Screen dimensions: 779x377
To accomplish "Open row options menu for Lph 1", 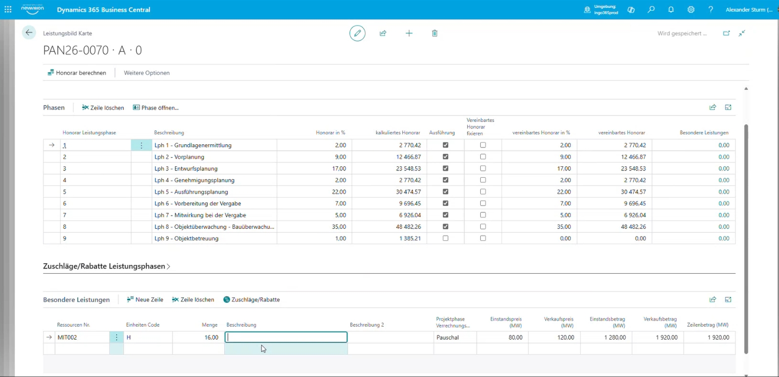I will [141, 145].
